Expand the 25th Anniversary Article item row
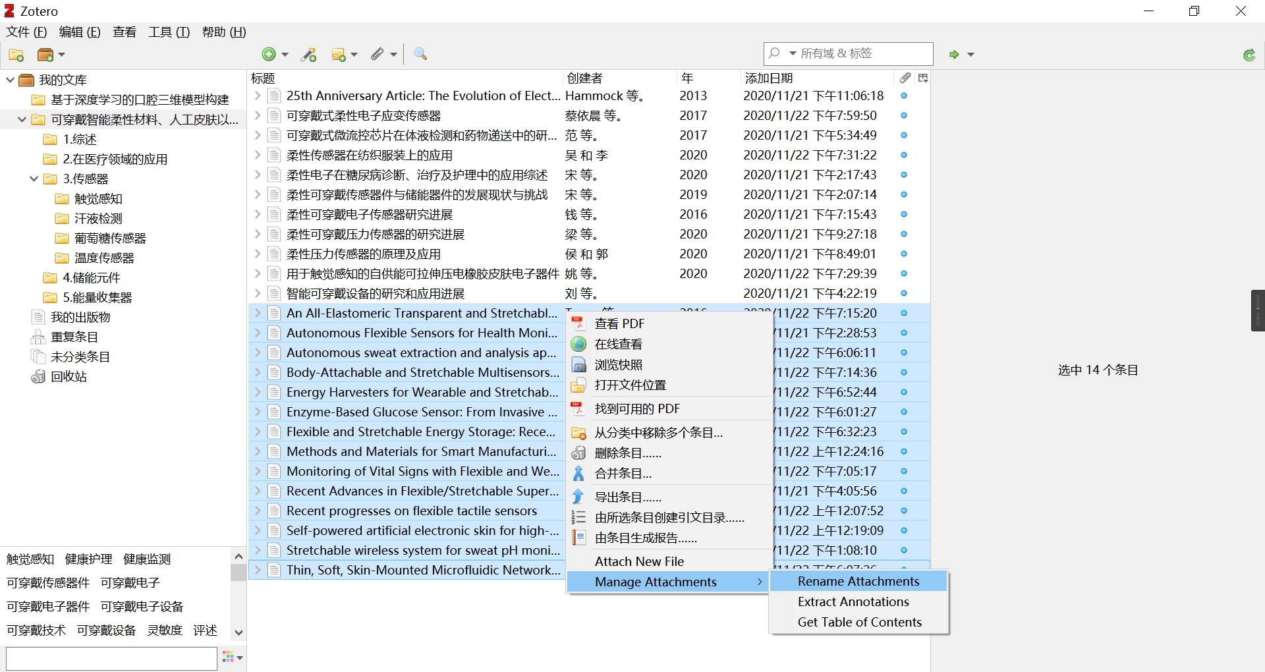 coord(258,96)
